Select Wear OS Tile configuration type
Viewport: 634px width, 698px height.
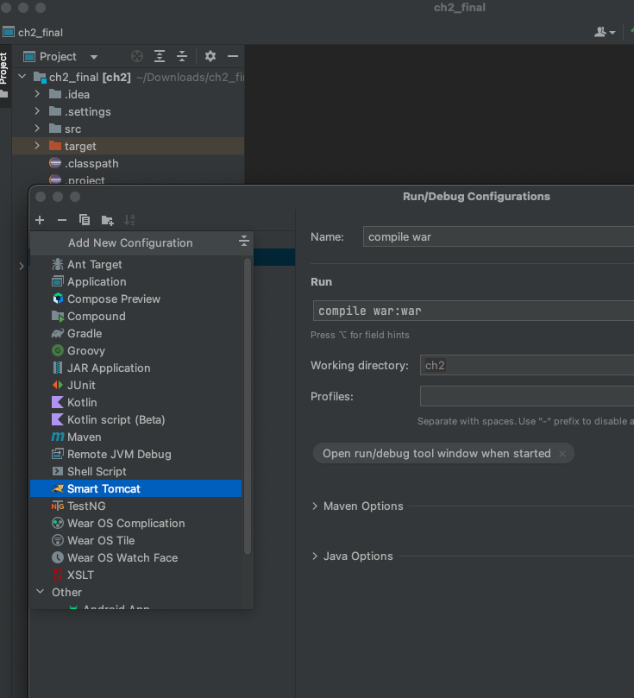click(x=135, y=540)
